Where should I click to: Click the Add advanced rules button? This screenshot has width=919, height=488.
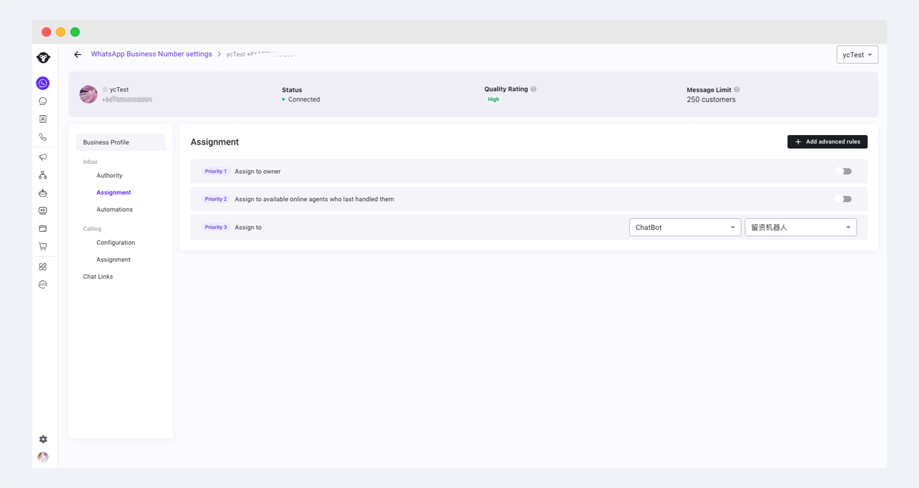click(827, 142)
